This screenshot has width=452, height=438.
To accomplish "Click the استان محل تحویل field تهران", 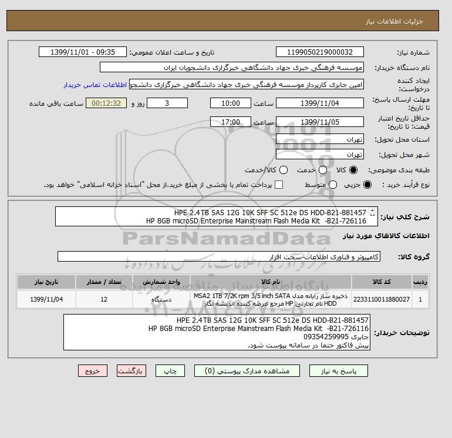I will pyautogui.click(x=320, y=139).
